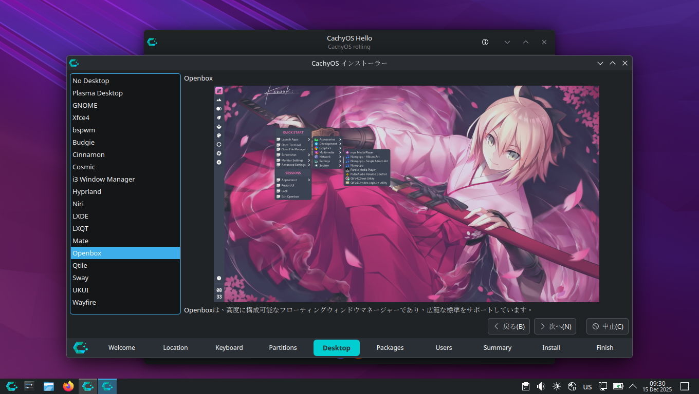The height and width of the screenshot is (394, 699).
Task: Switch to the Keyboard step
Action: click(x=229, y=348)
